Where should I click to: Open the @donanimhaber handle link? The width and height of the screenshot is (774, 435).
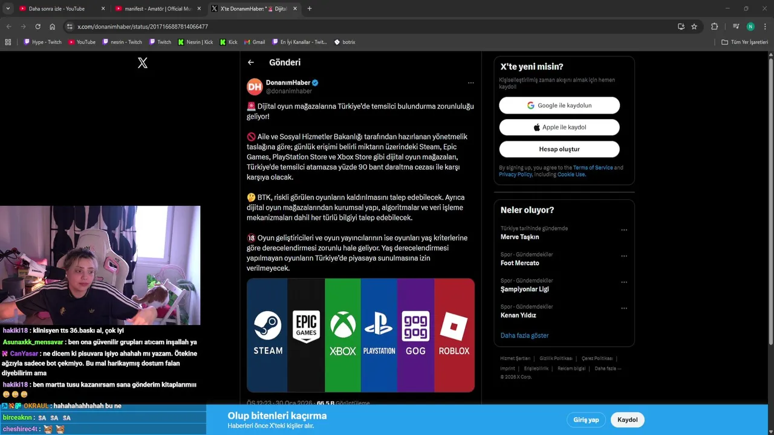[289, 91]
